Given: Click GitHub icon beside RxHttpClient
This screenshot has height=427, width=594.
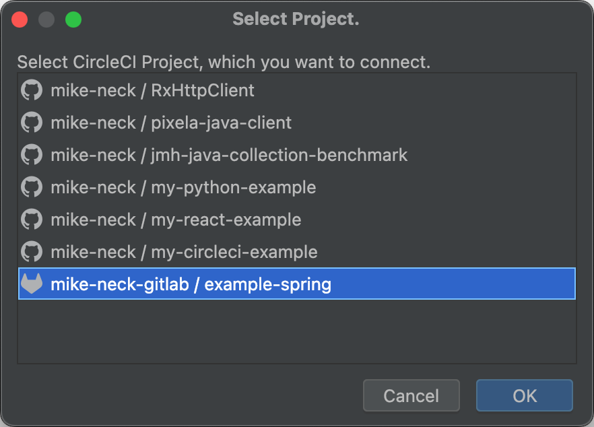Looking at the screenshot, I should (x=32, y=90).
